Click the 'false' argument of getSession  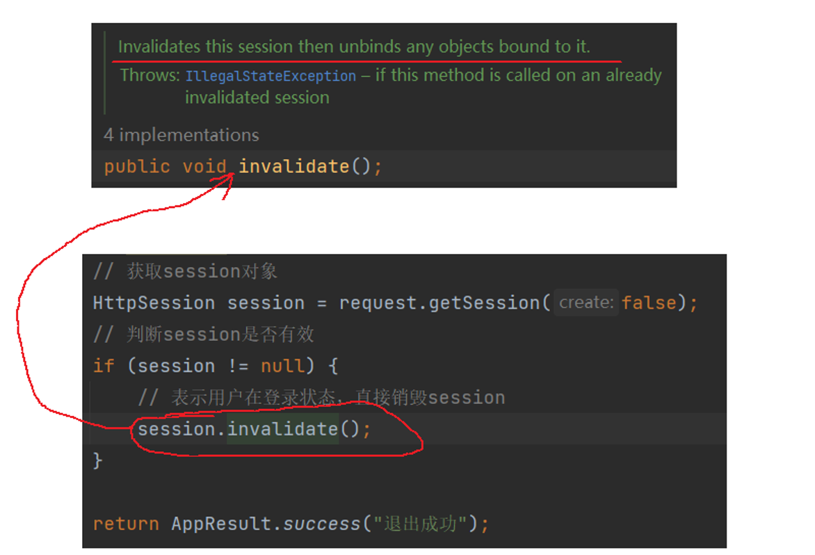pyautogui.click(x=649, y=303)
